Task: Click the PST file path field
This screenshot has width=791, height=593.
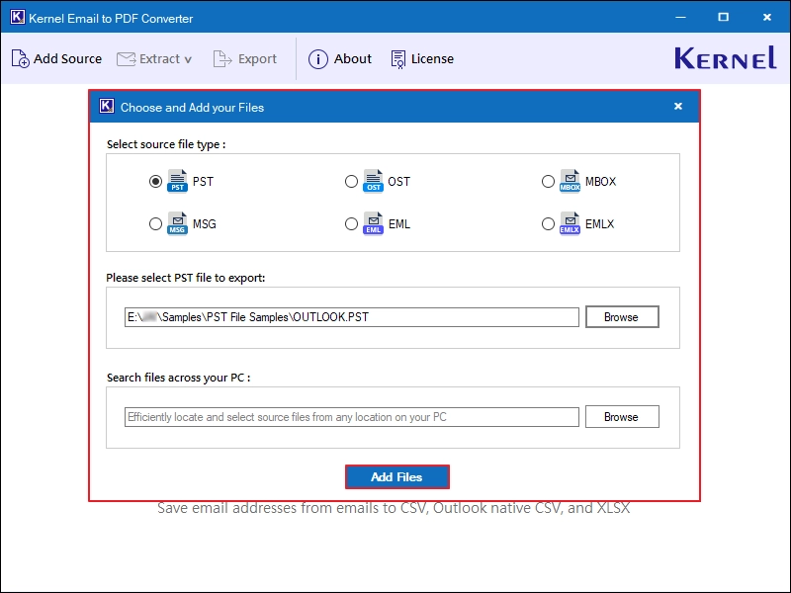Action: [x=352, y=317]
